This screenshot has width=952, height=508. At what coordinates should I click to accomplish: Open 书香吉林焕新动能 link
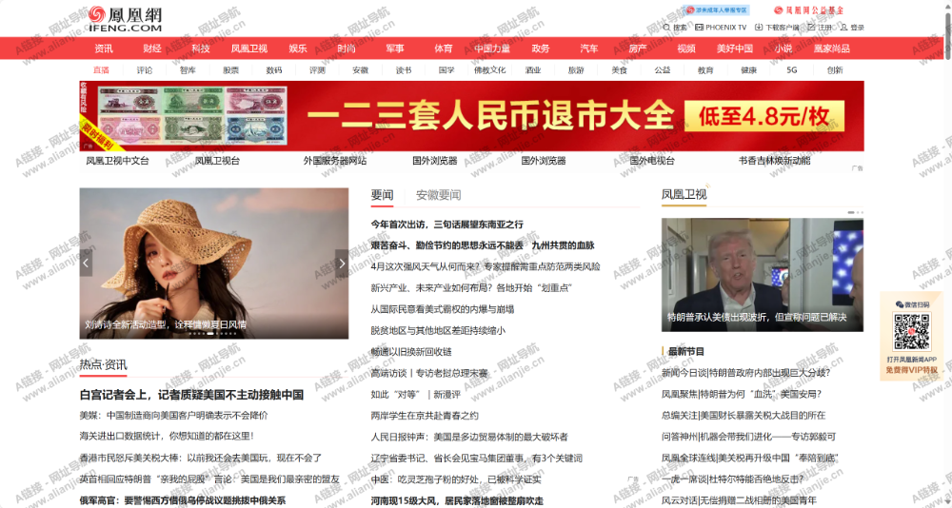[x=774, y=161]
